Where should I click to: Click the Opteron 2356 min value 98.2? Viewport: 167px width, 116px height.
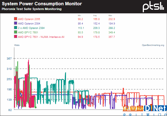pos(80,19)
